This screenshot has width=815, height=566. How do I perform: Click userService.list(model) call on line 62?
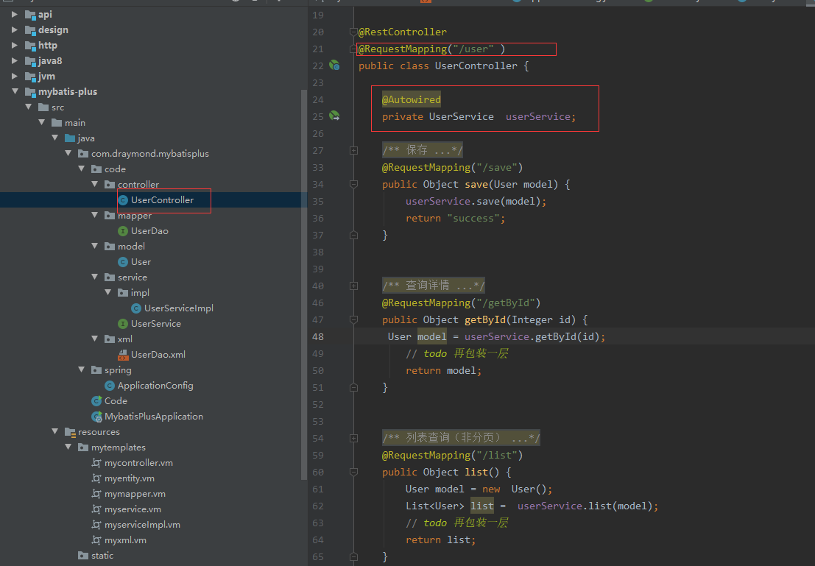pos(585,506)
